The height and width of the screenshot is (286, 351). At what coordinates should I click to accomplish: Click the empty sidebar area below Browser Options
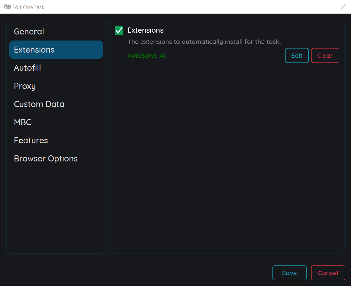(x=56, y=209)
